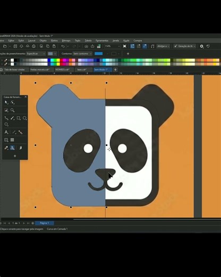The width and height of the screenshot is (221, 277).
Task: Click the plus button on property bar
Action: 128,54
